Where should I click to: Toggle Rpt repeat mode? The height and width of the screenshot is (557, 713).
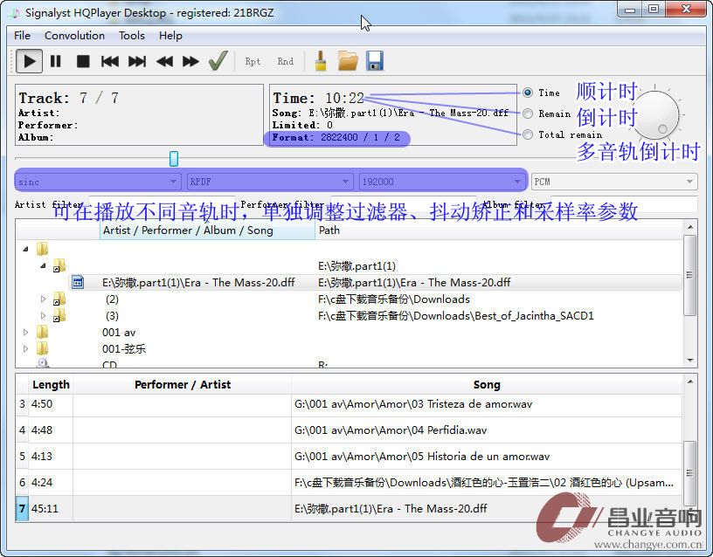pos(253,61)
